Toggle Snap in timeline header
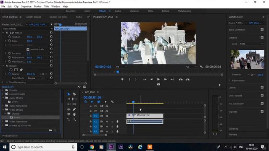The image size is (269, 151). click(92, 102)
